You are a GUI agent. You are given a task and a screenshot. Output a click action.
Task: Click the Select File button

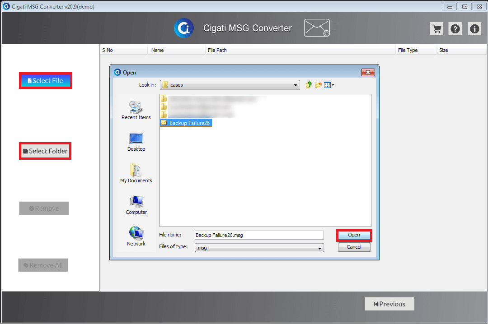coord(46,81)
